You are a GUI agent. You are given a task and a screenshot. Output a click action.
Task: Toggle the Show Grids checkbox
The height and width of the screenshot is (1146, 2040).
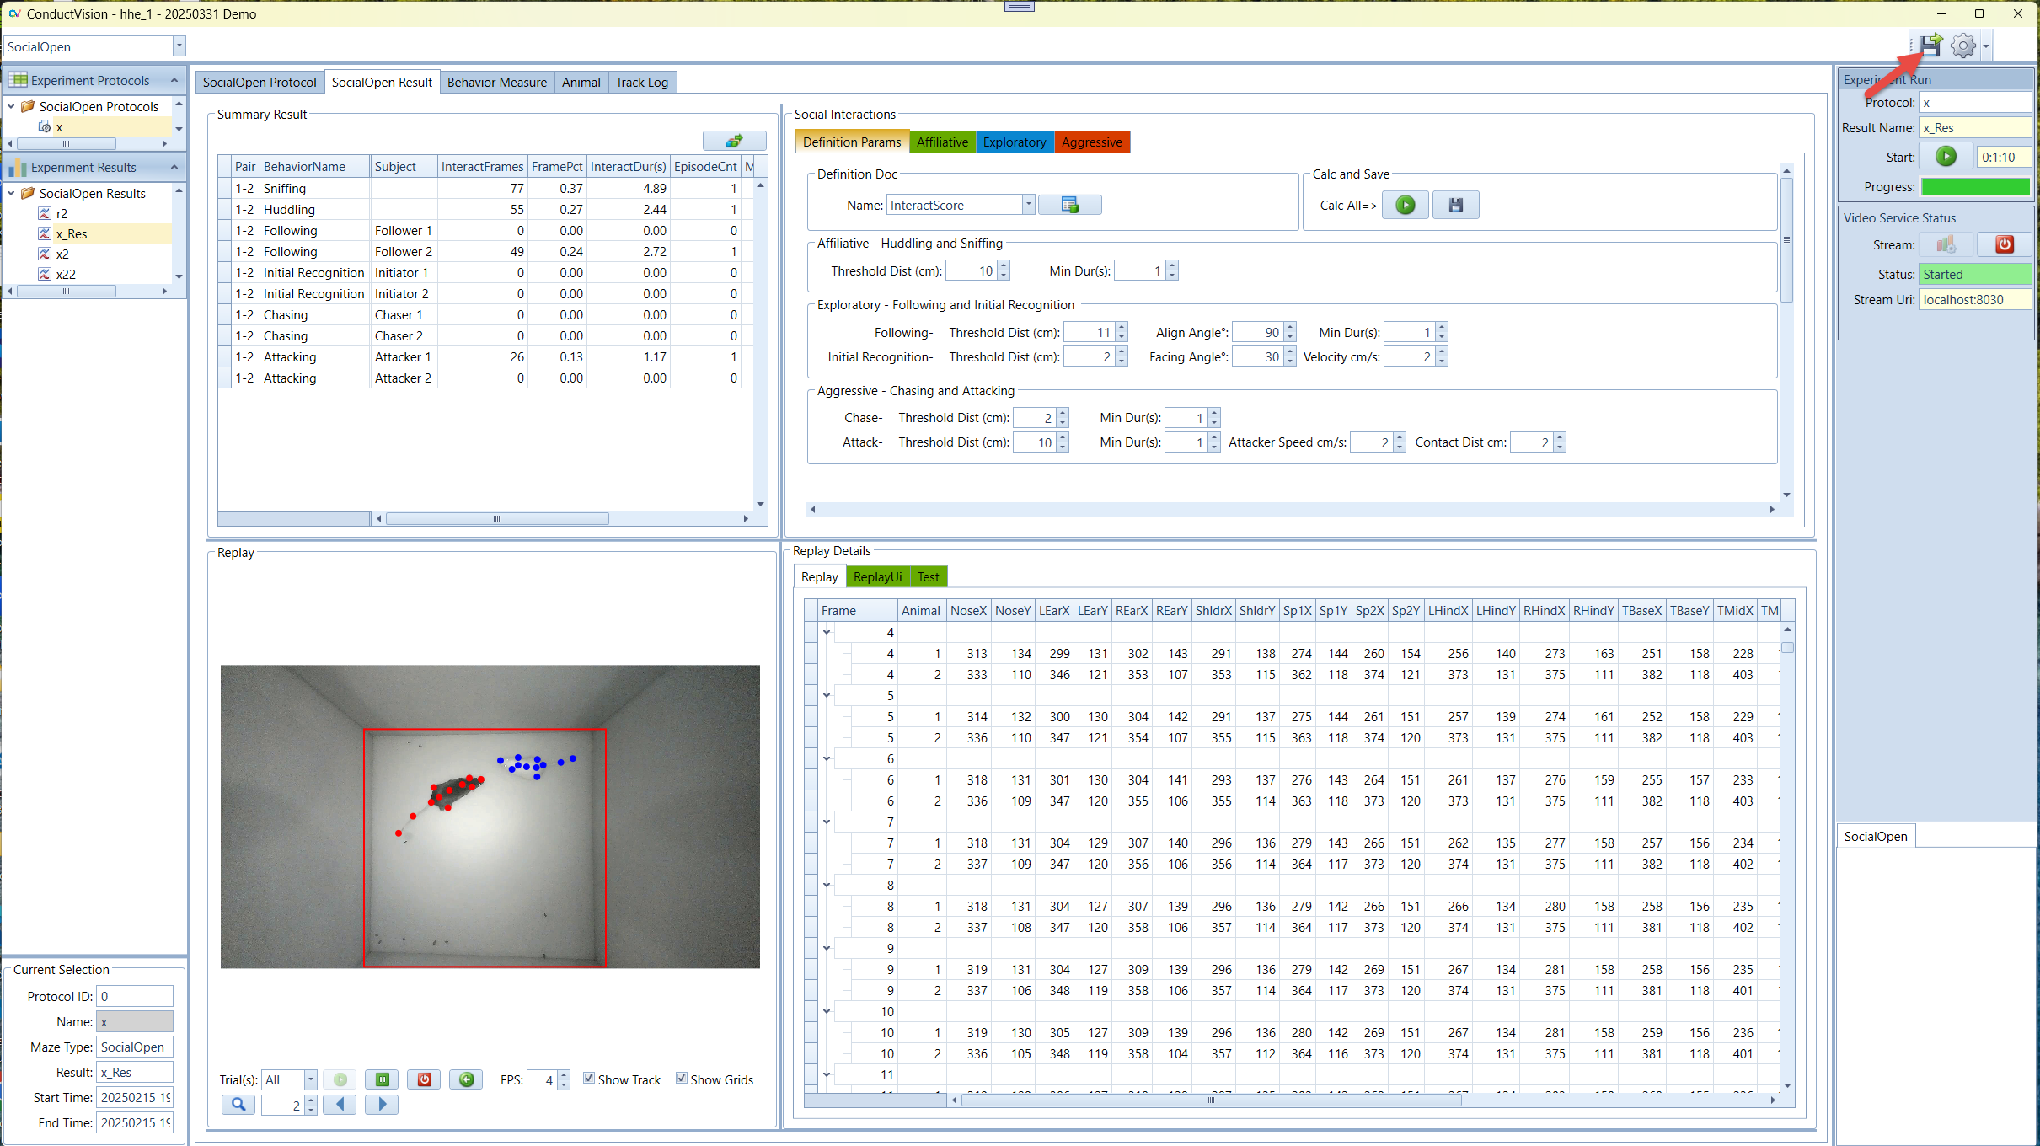682,1079
